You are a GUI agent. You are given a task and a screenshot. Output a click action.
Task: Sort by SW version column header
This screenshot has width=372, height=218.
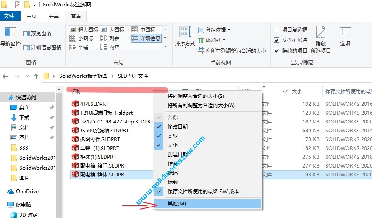coord(348,92)
